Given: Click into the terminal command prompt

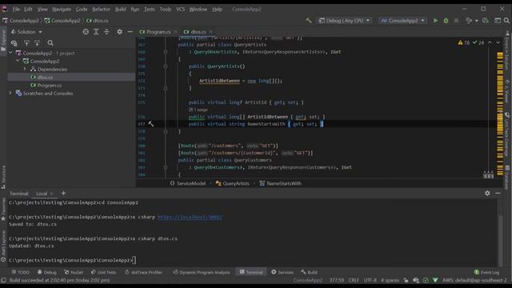Looking at the screenshot, I should (x=135, y=260).
